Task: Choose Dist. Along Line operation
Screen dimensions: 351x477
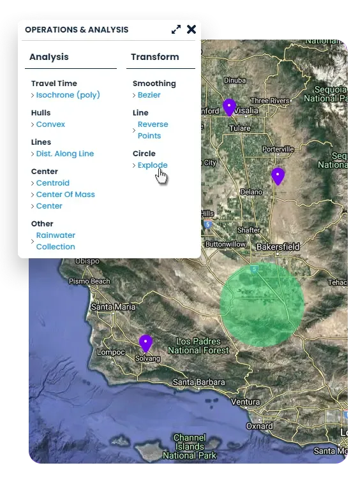Action: pyautogui.click(x=65, y=154)
